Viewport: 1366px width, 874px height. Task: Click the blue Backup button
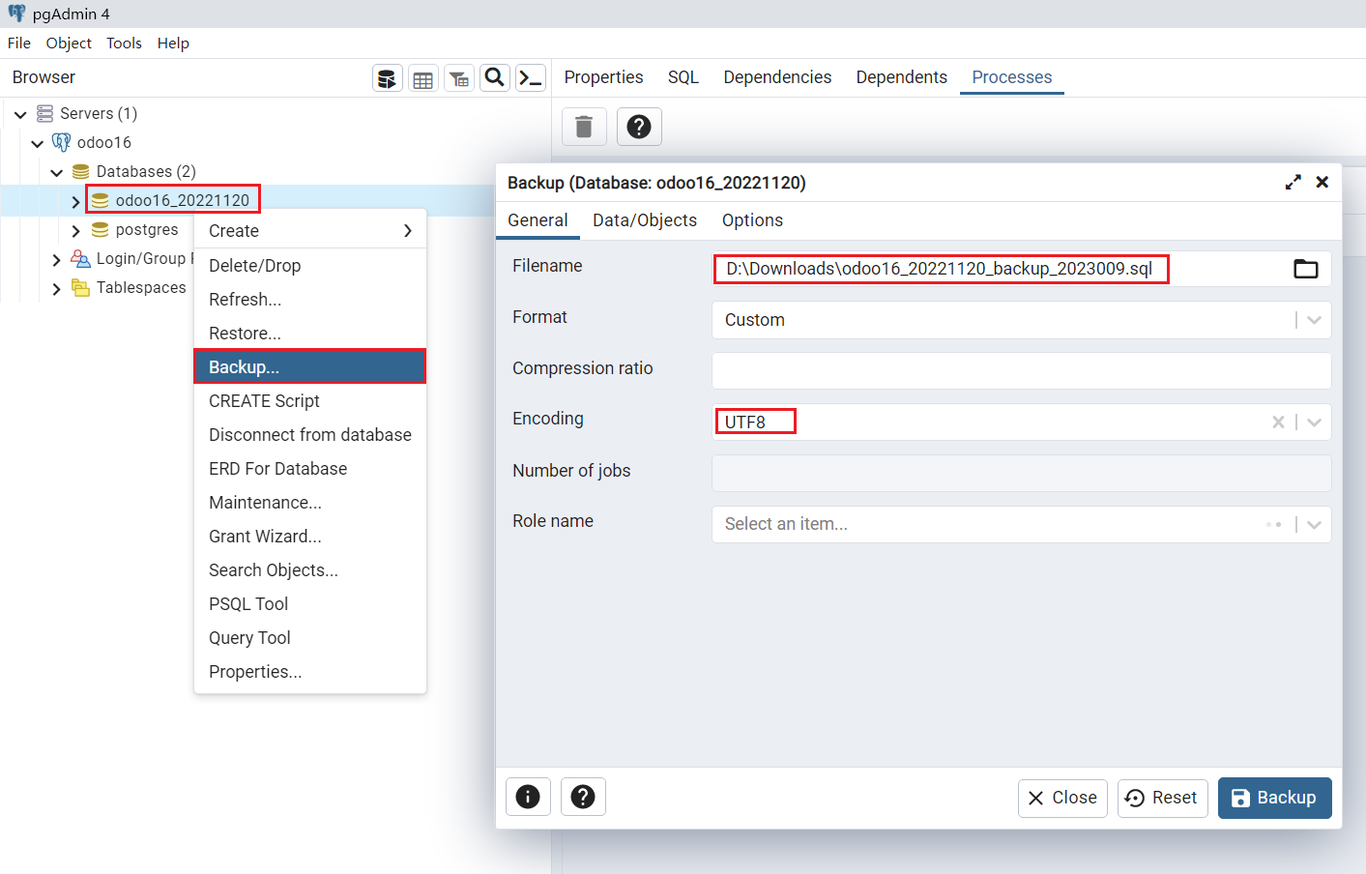point(1274,798)
